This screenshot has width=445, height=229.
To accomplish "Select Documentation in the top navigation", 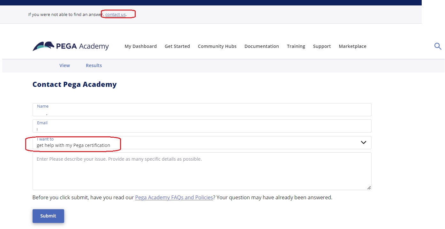I will tap(261, 46).
